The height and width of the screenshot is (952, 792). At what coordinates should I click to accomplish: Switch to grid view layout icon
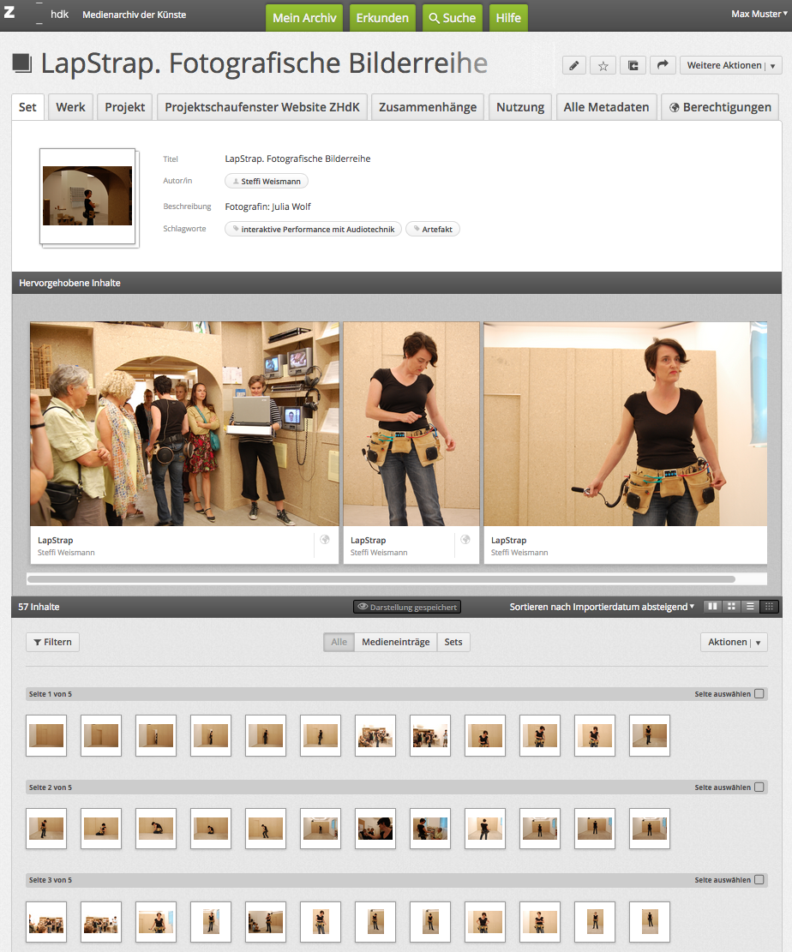731,607
